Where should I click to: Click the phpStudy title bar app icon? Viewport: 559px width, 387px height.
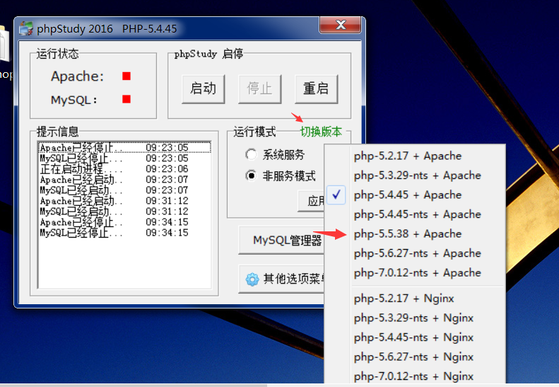[25, 28]
